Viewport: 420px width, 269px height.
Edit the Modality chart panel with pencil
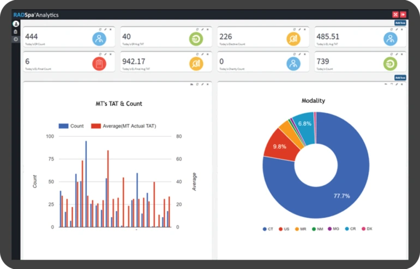[x=397, y=84]
